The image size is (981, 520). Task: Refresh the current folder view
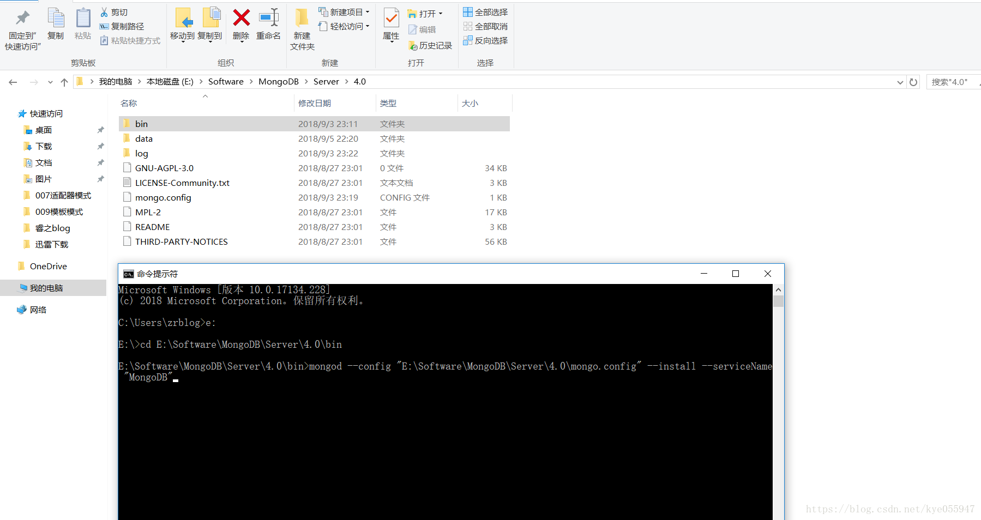click(x=913, y=82)
